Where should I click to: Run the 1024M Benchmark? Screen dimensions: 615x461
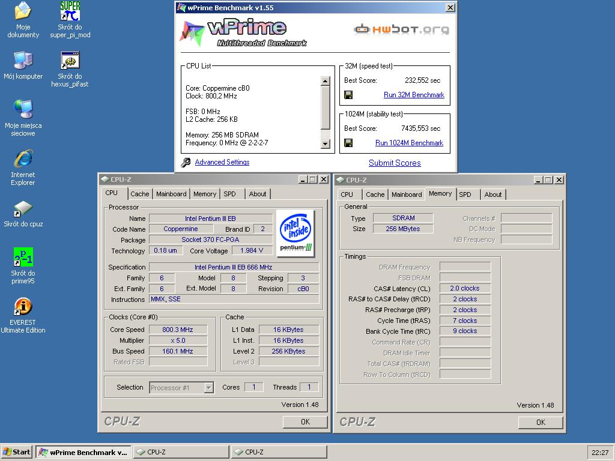coord(409,143)
